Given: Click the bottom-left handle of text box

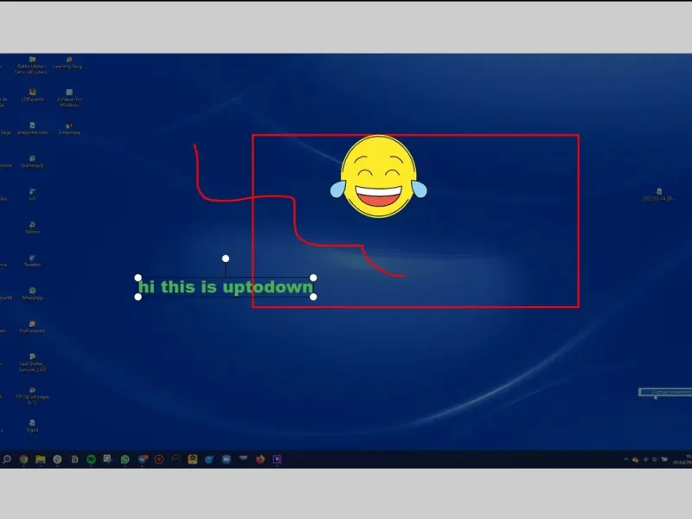Looking at the screenshot, I should (138, 297).
